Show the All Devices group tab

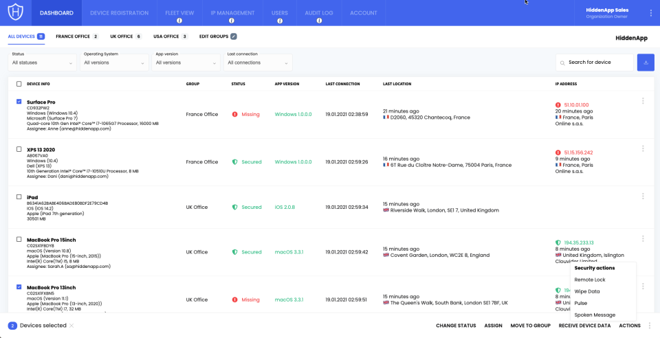click(x=26, y=36)
